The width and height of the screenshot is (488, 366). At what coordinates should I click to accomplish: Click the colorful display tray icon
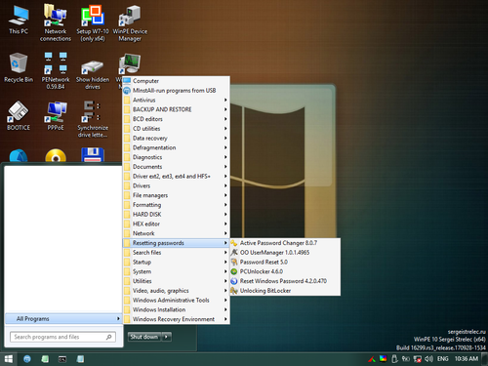click(x=383, y=358)
